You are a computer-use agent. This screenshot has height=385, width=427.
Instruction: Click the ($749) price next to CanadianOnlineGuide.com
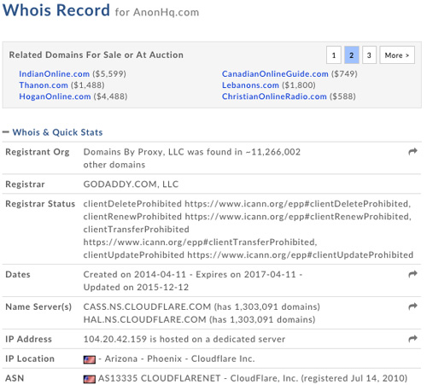[x=344, y=74]
